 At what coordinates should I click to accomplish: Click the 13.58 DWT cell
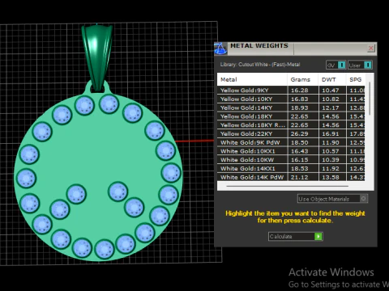pyautogui.click(x=332, y=177)
